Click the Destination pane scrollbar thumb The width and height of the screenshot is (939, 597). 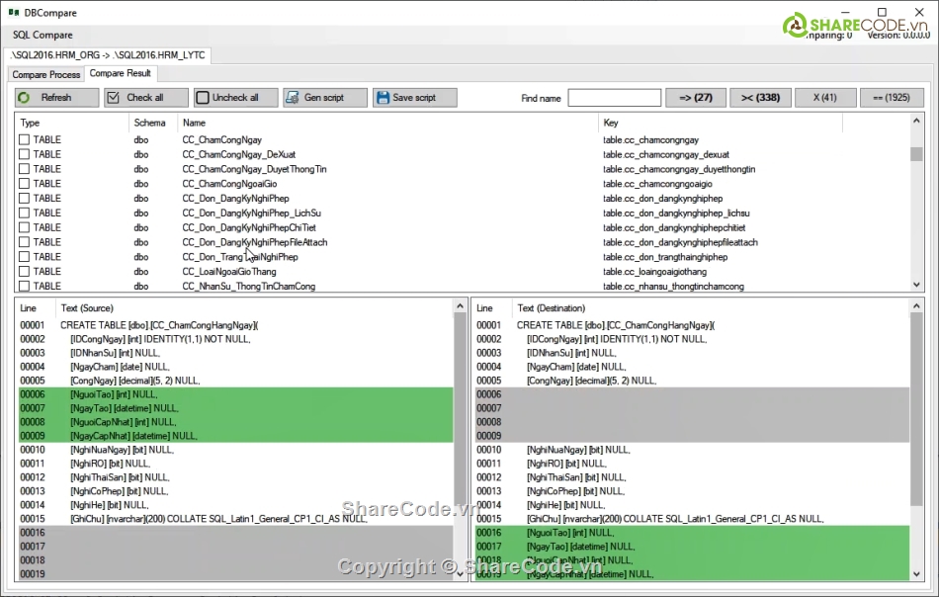[x=916, y=409]
